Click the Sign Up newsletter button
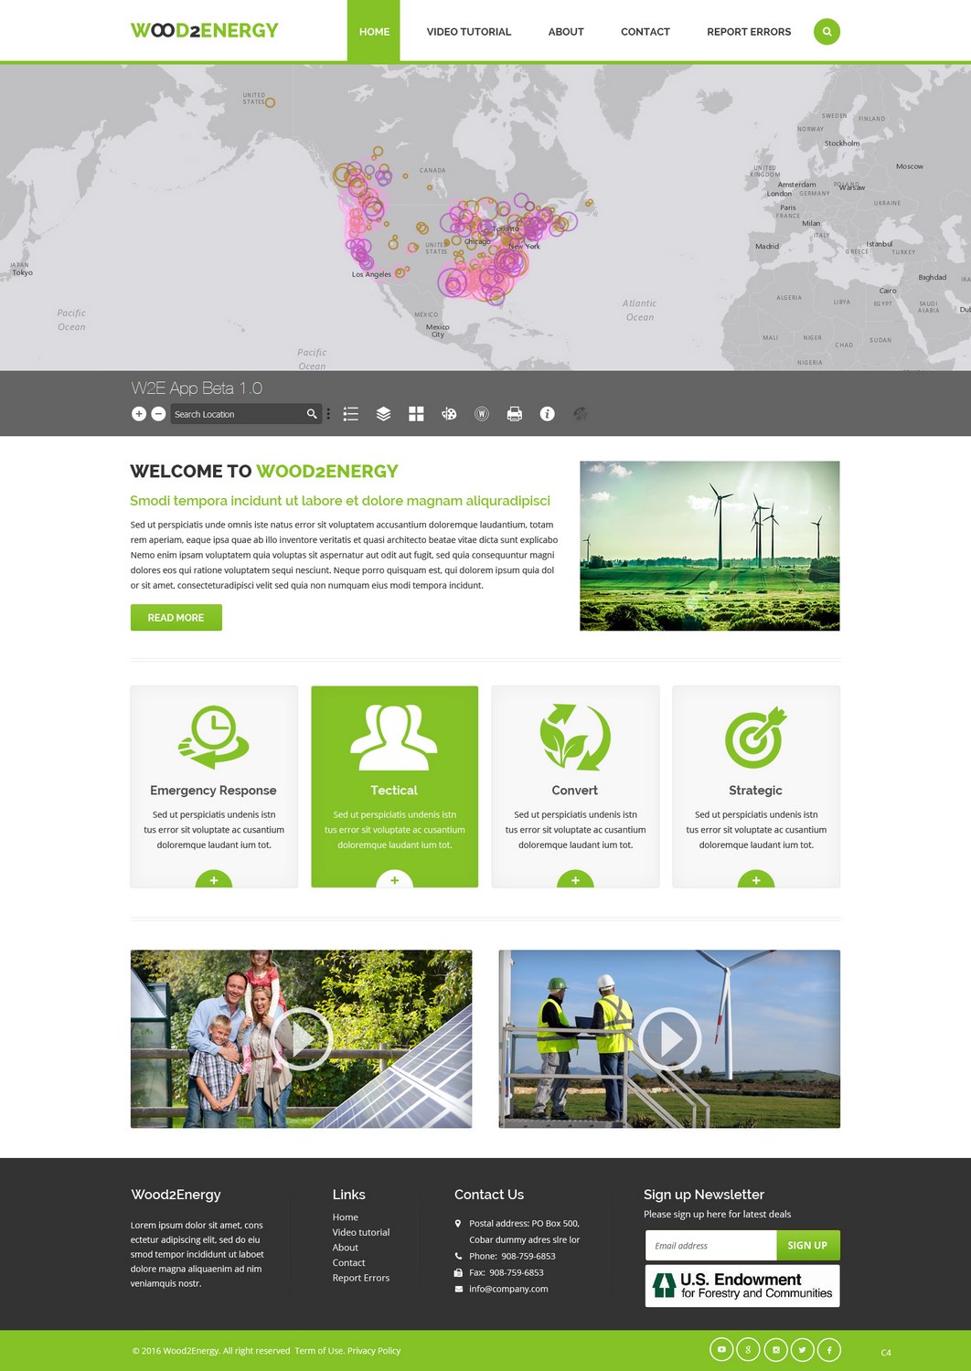Viewport: 971px width, 1371px height. [807, 1245]
